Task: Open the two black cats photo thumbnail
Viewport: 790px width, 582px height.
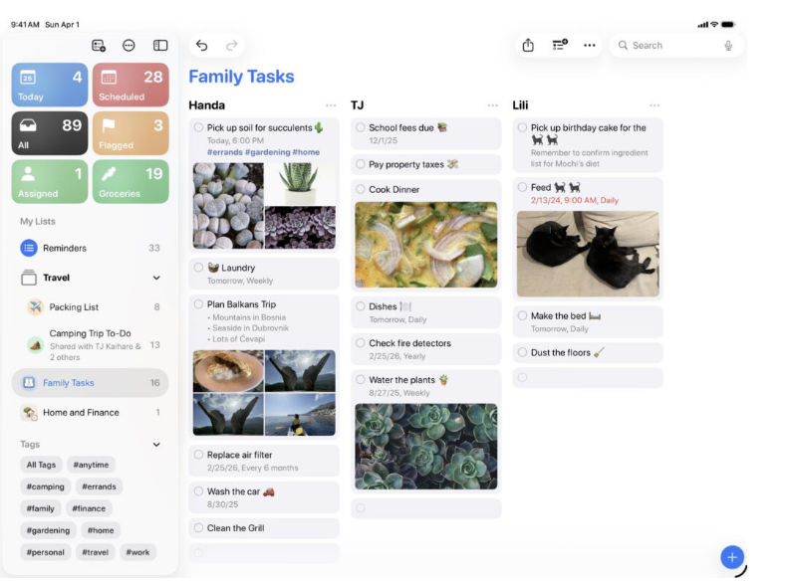Action: click(588, 254)
